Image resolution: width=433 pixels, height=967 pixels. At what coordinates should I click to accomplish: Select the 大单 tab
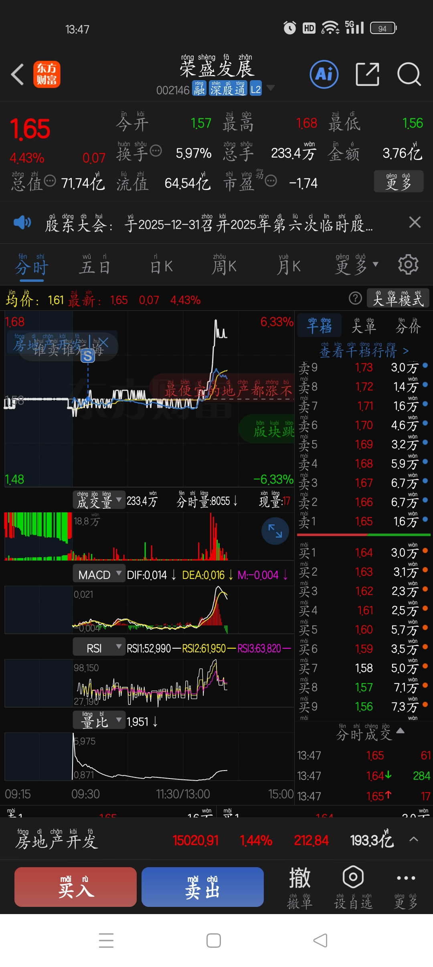364,325
